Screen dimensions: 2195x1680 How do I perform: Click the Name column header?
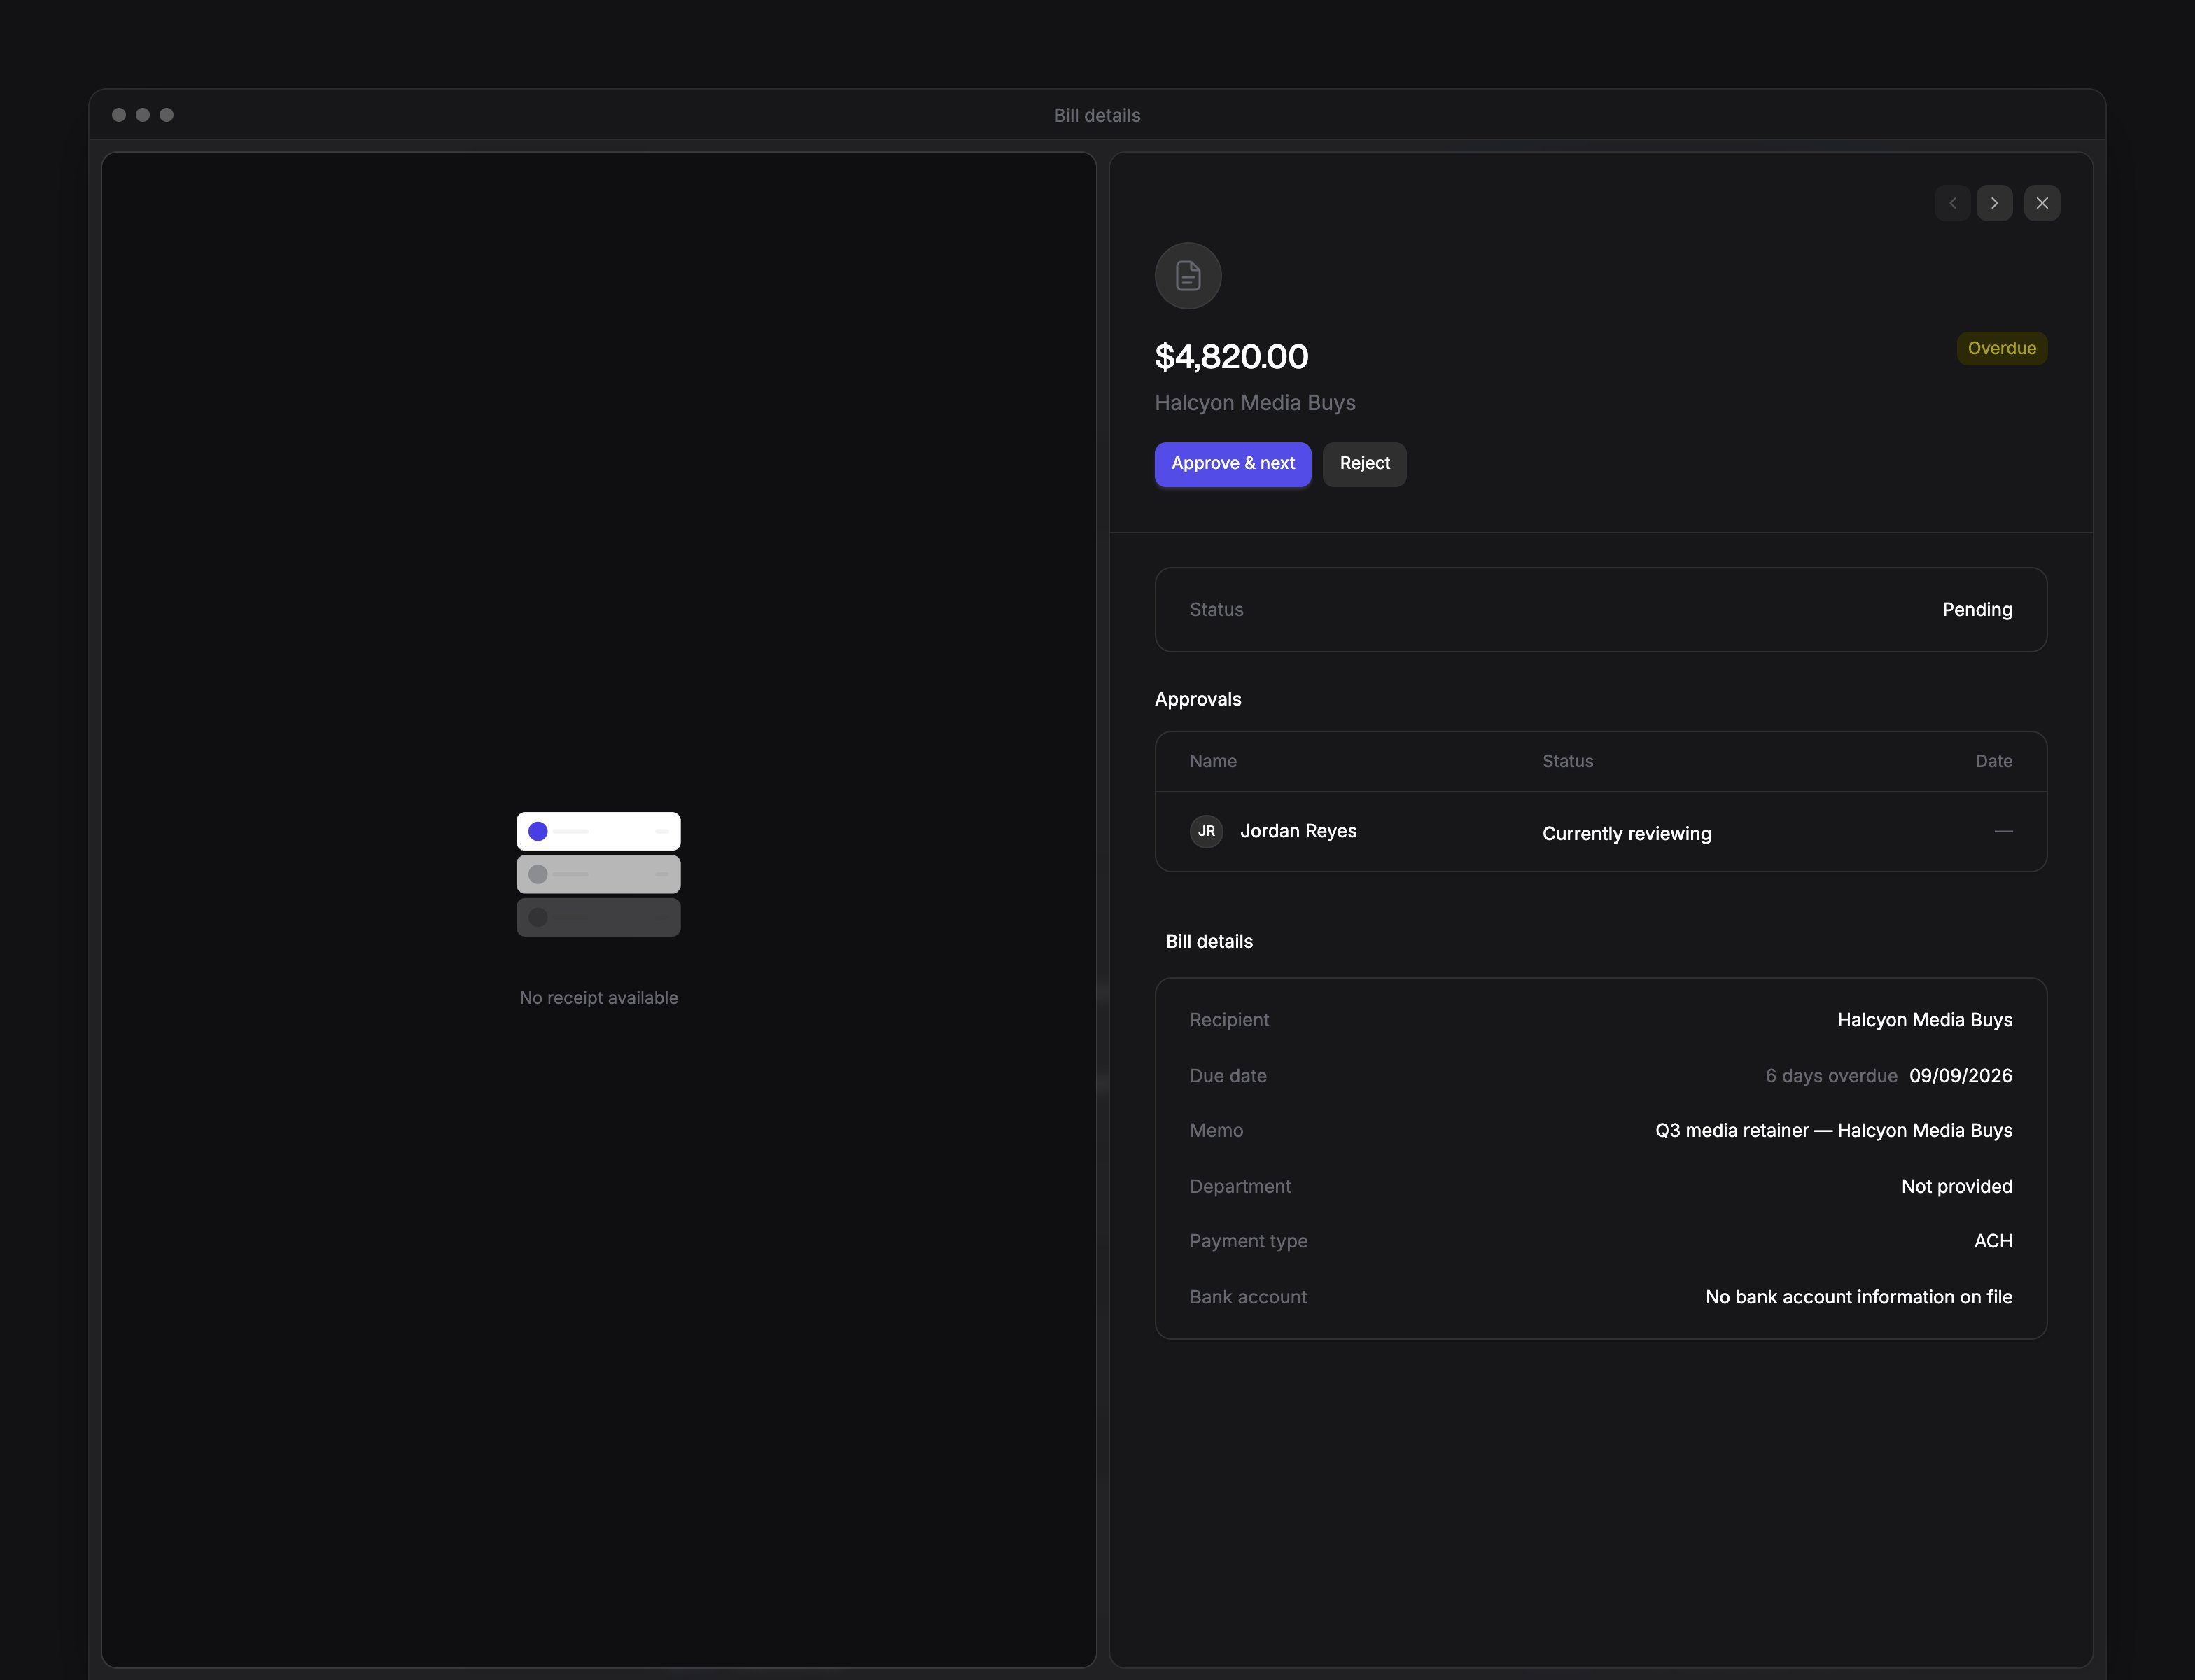[1213, 761]
